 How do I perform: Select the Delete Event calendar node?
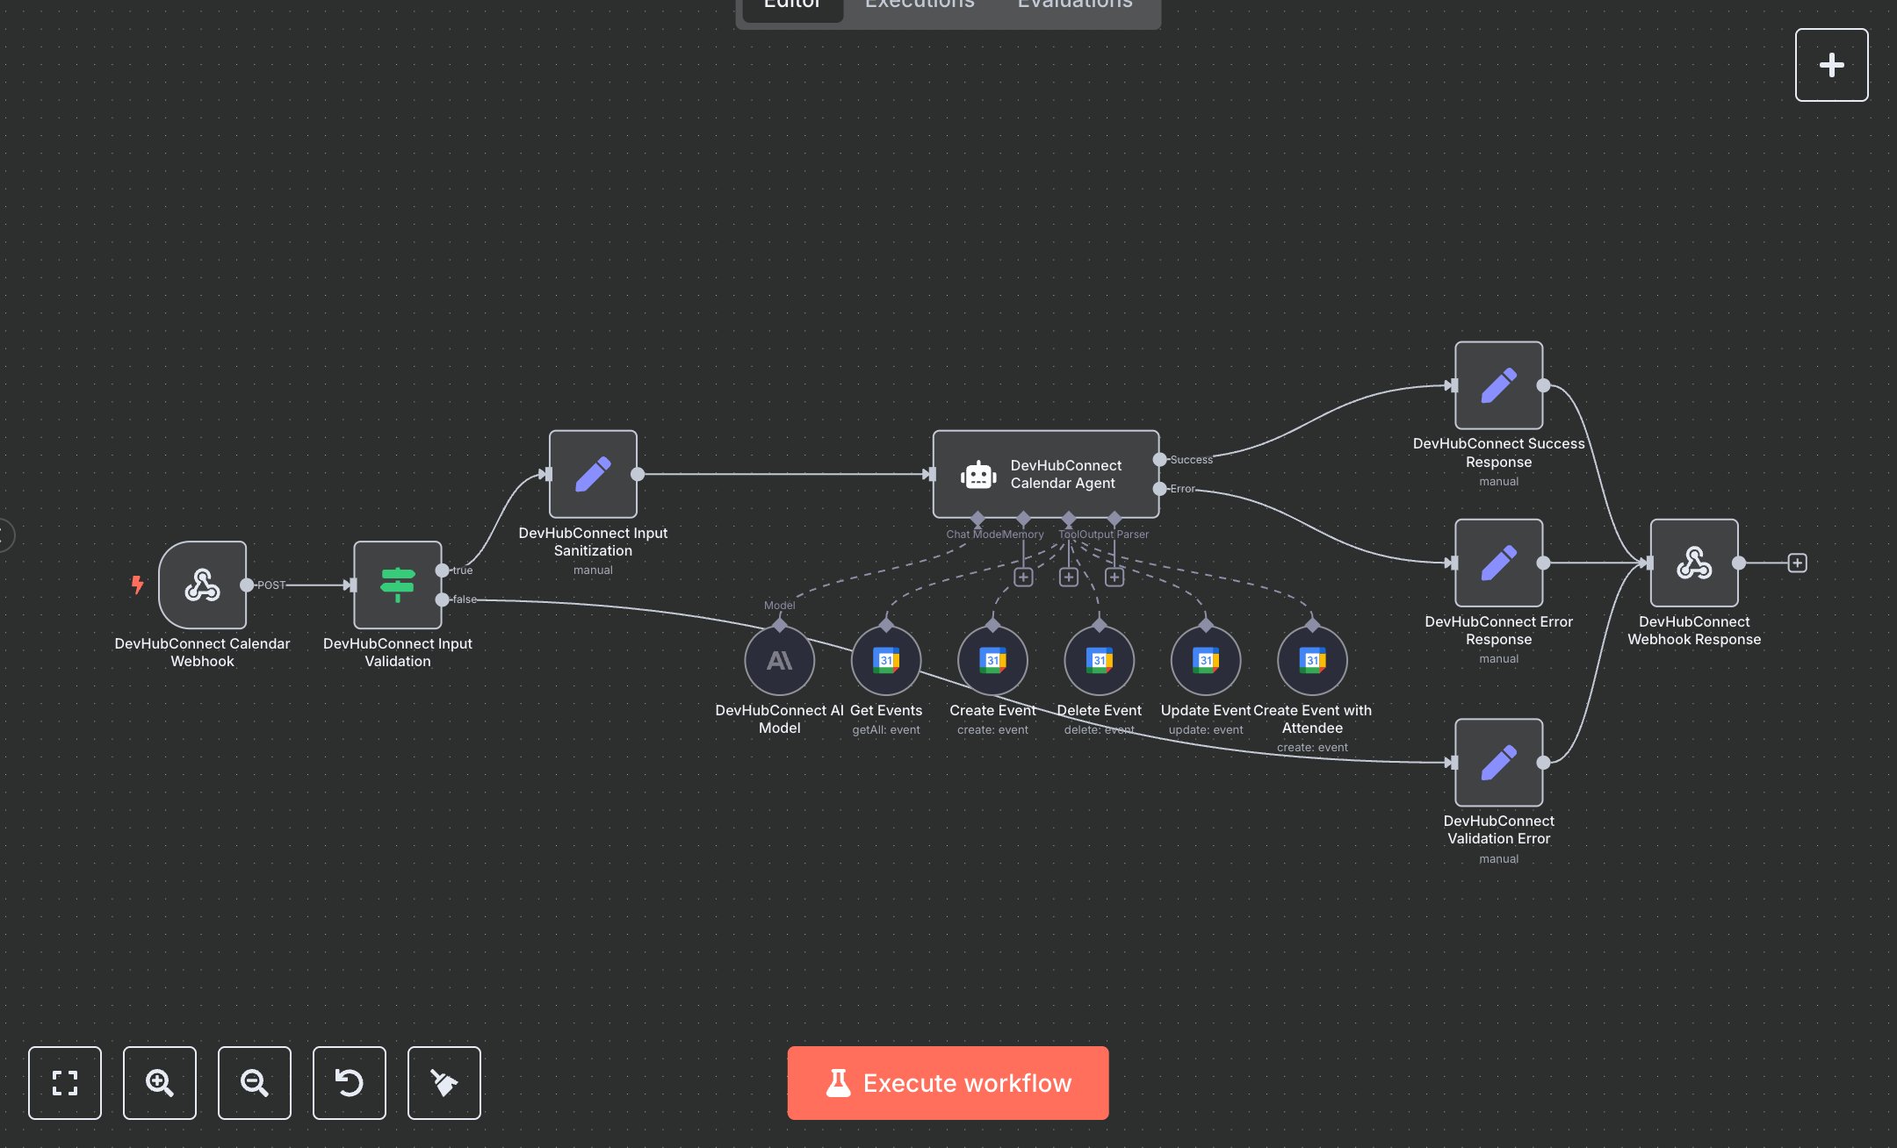pos(1099,661)
